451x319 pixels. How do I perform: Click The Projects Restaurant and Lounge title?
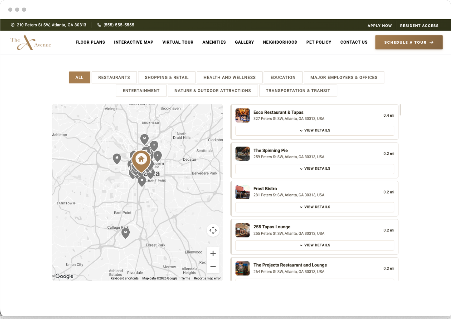[290, 265]
